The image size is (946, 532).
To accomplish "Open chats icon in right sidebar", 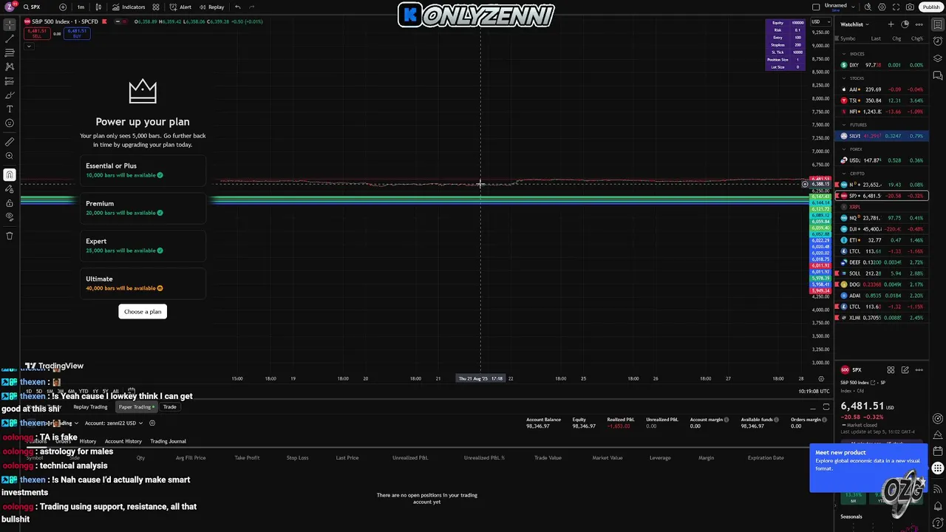I will (937, 75).
